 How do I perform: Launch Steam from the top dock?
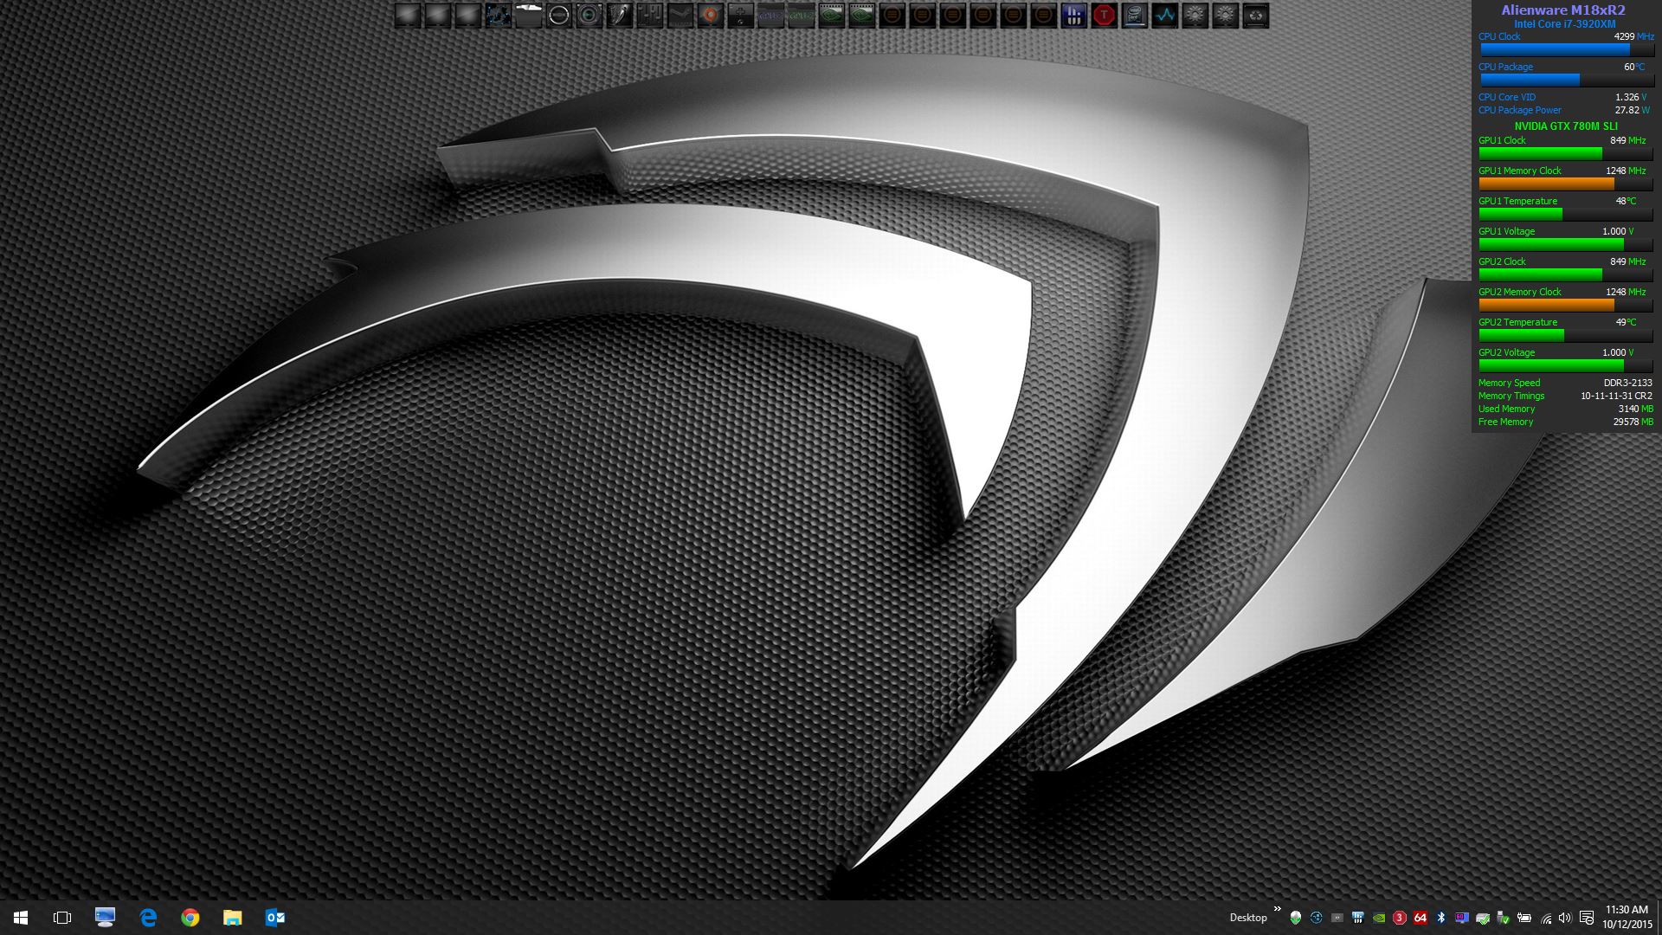coord(680,15)
